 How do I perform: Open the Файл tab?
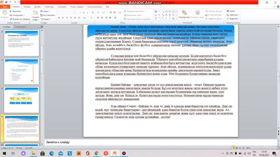coord(5,7)
